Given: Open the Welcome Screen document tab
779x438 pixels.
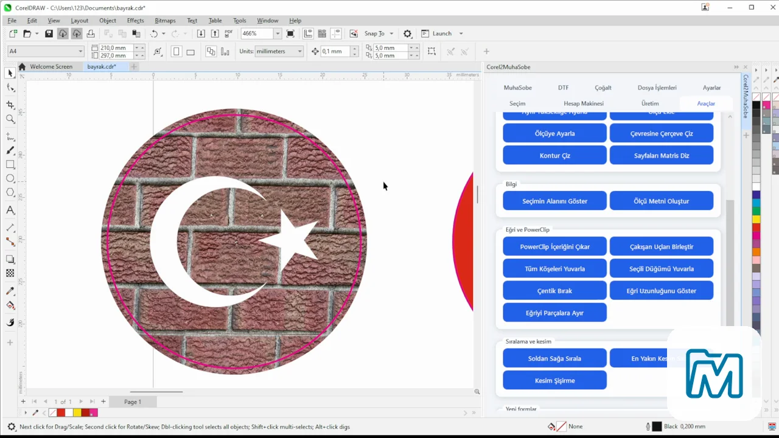Looking at the screenshot, I should point(51,66).
